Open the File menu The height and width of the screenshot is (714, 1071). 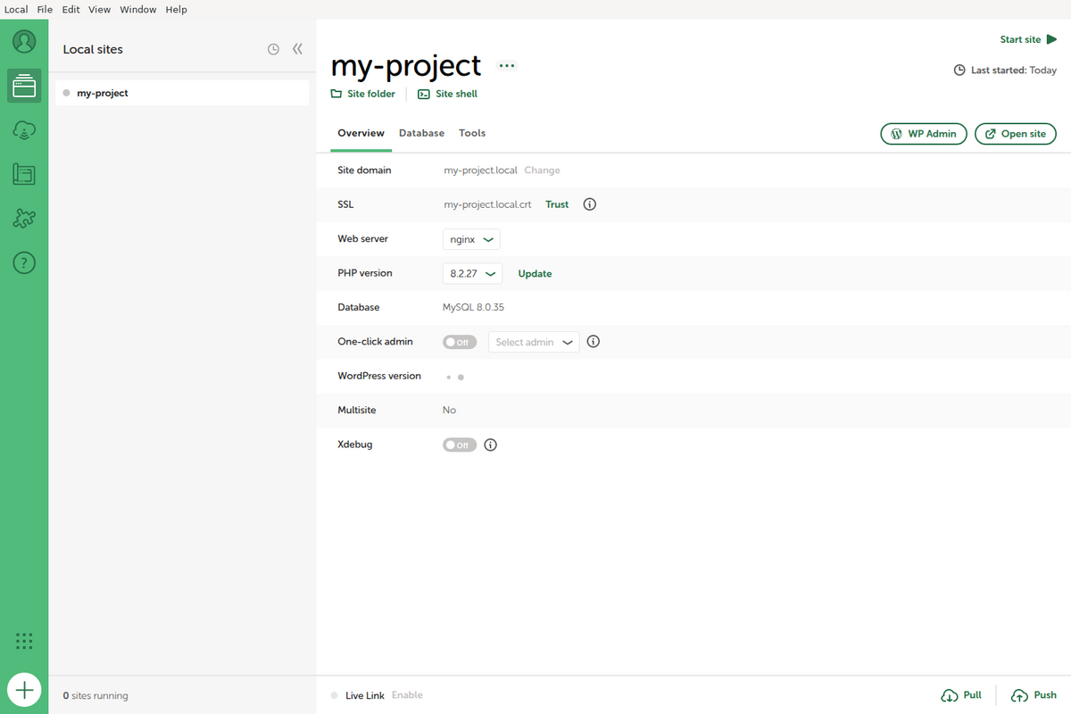tap(45, 9)
